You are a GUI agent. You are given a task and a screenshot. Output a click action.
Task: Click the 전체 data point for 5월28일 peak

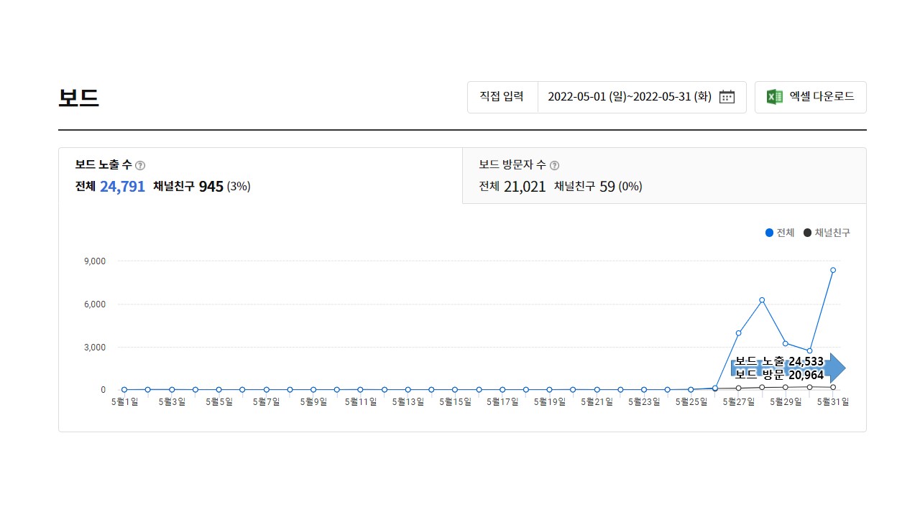[x=762, y=300]
